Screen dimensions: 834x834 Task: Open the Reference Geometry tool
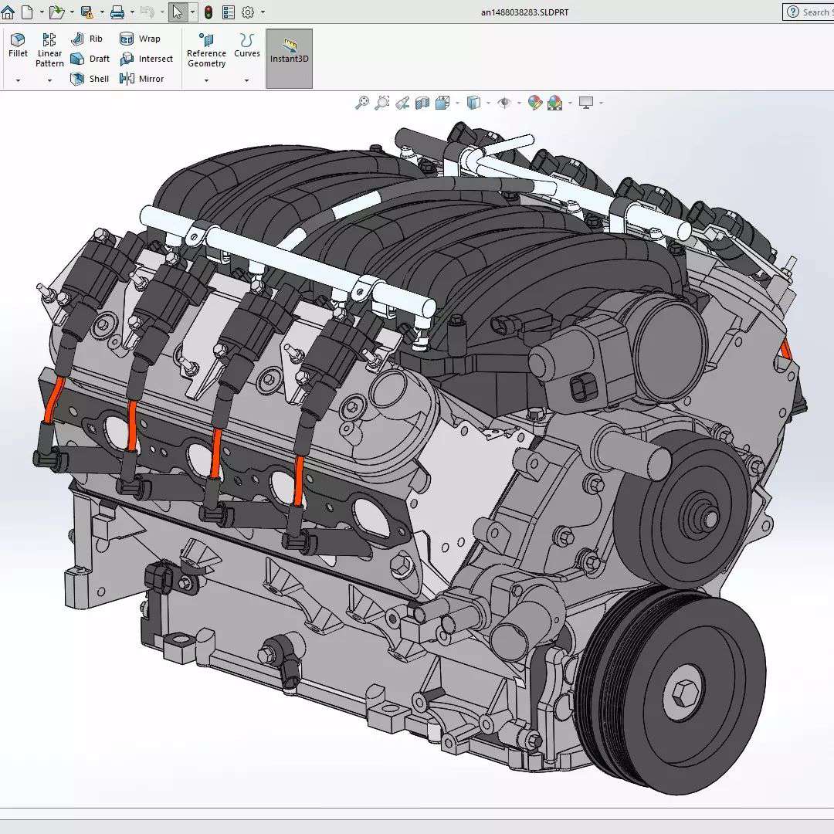tap(206, 50)
